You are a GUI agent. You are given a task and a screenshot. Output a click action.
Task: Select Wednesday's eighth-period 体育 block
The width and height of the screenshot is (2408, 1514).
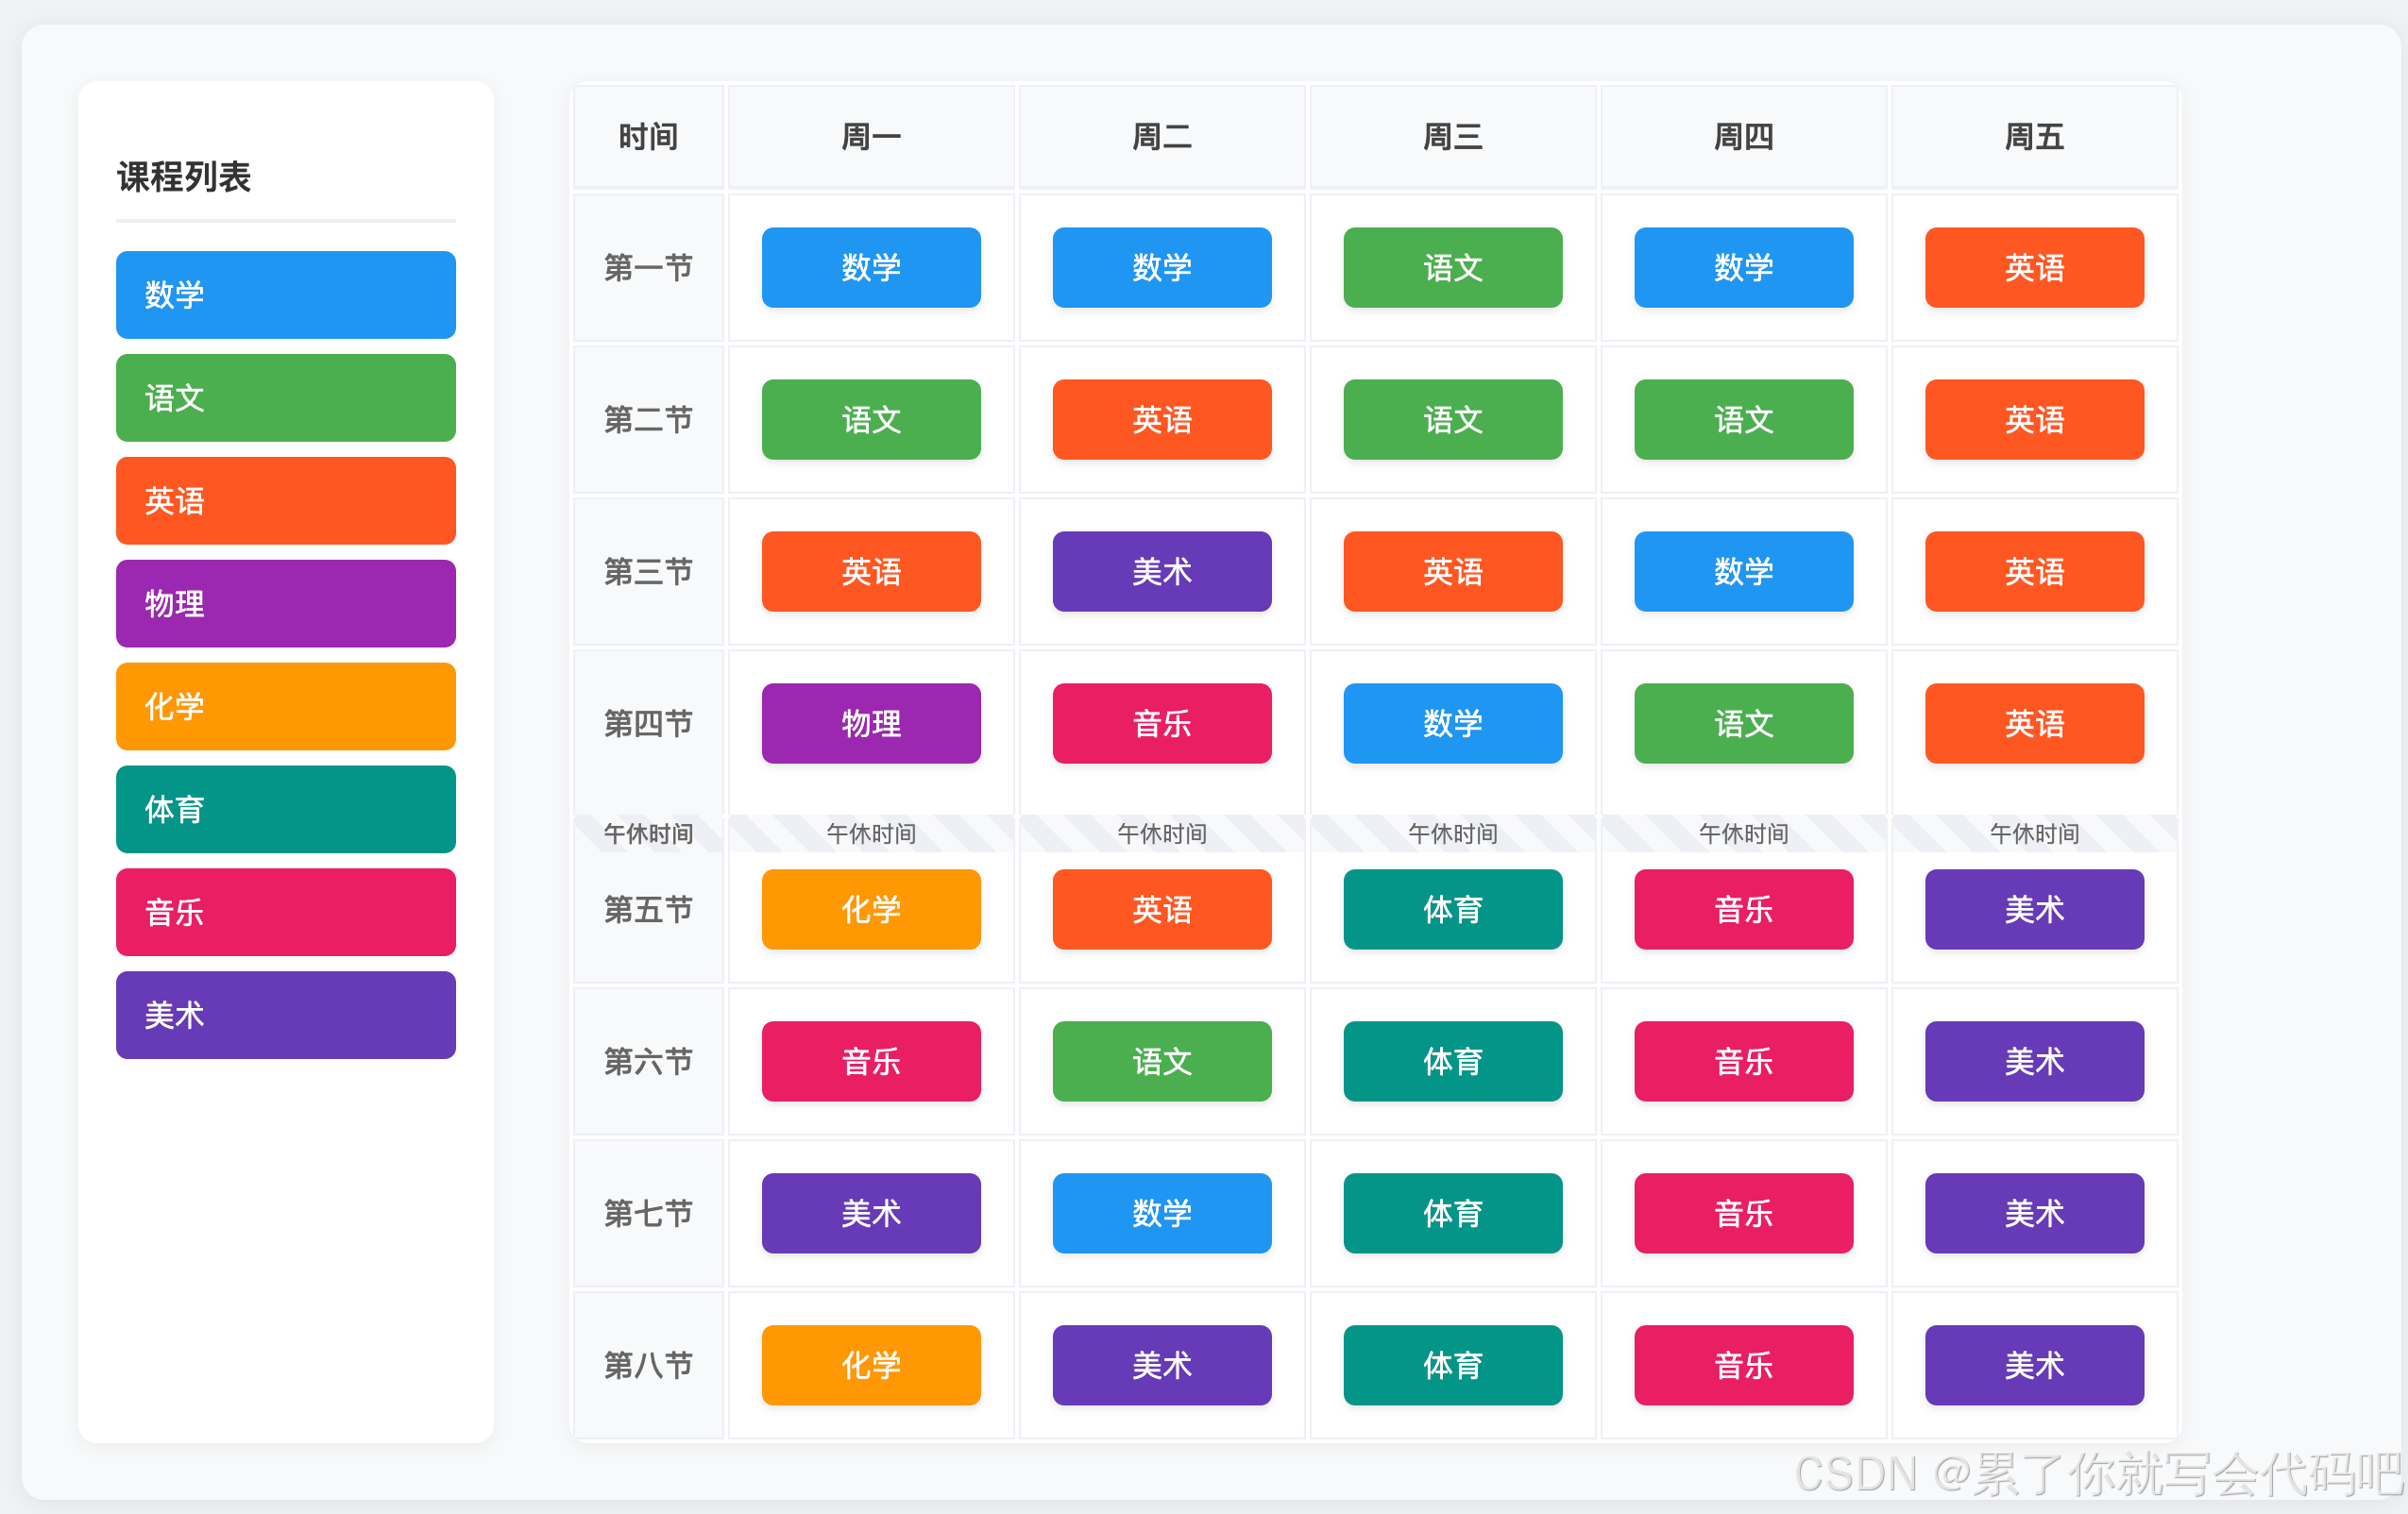tap(1452, 1365)
